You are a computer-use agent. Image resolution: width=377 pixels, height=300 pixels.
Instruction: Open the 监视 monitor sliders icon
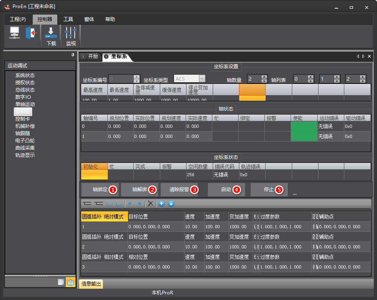click(71, 33)
